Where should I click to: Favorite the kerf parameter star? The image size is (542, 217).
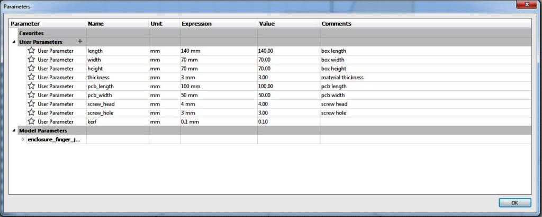pyautogui.click(x=31, y=121)
